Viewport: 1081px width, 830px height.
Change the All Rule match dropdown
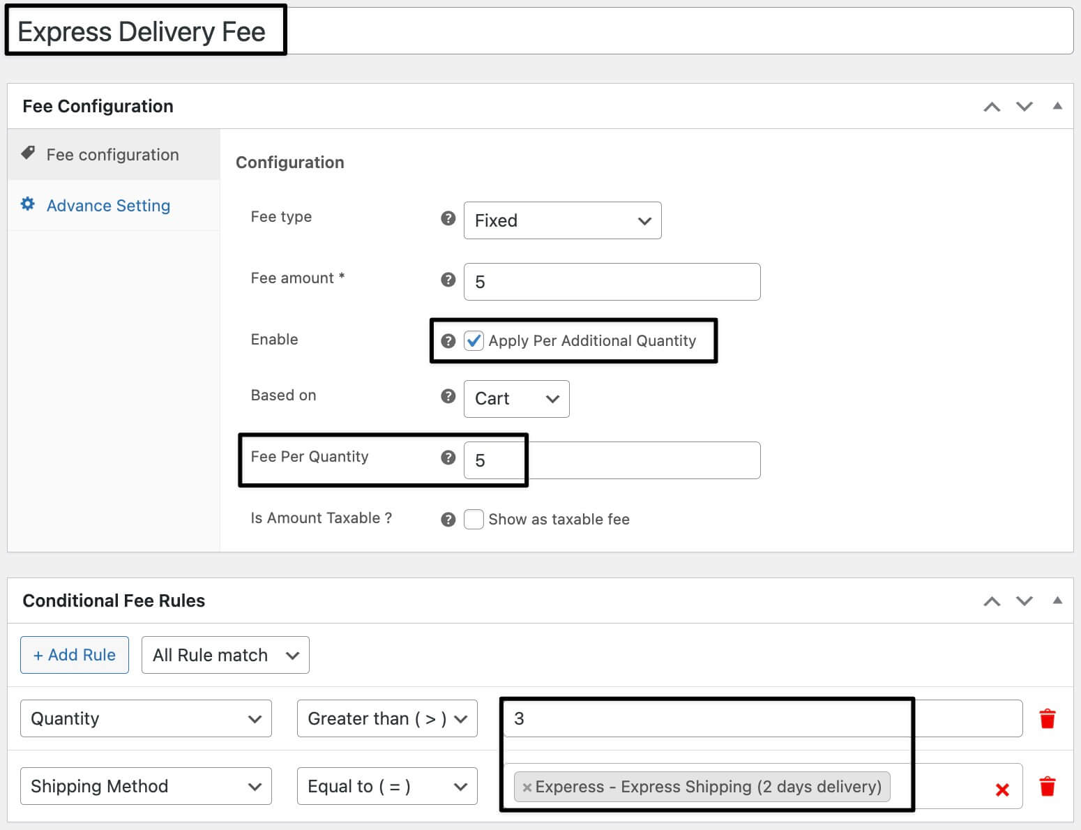click(225, 655)
